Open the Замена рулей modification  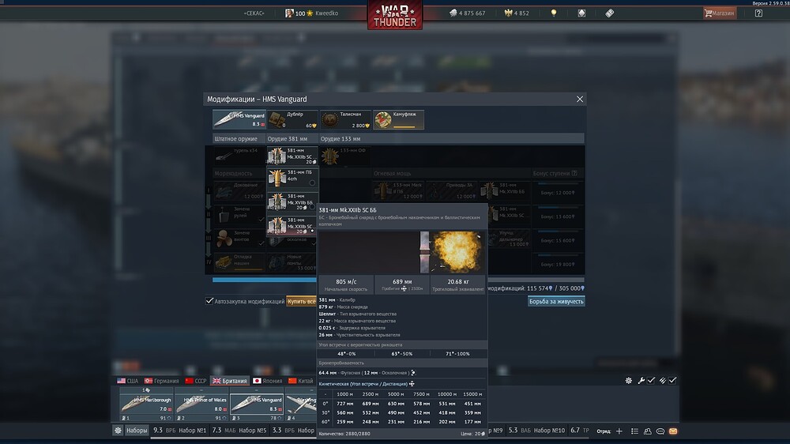pos(239,215)
